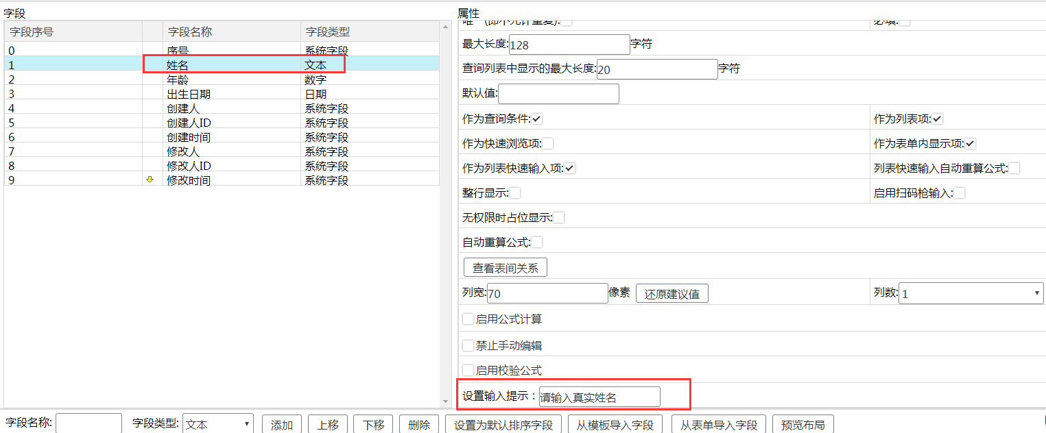
Task: Click the 列宽 input field
Action: (547, 294)
